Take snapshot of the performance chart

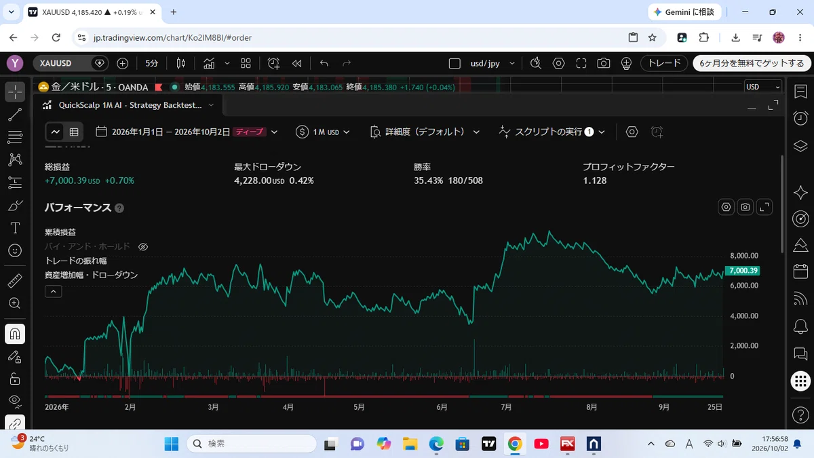click(x=745, y=207)
